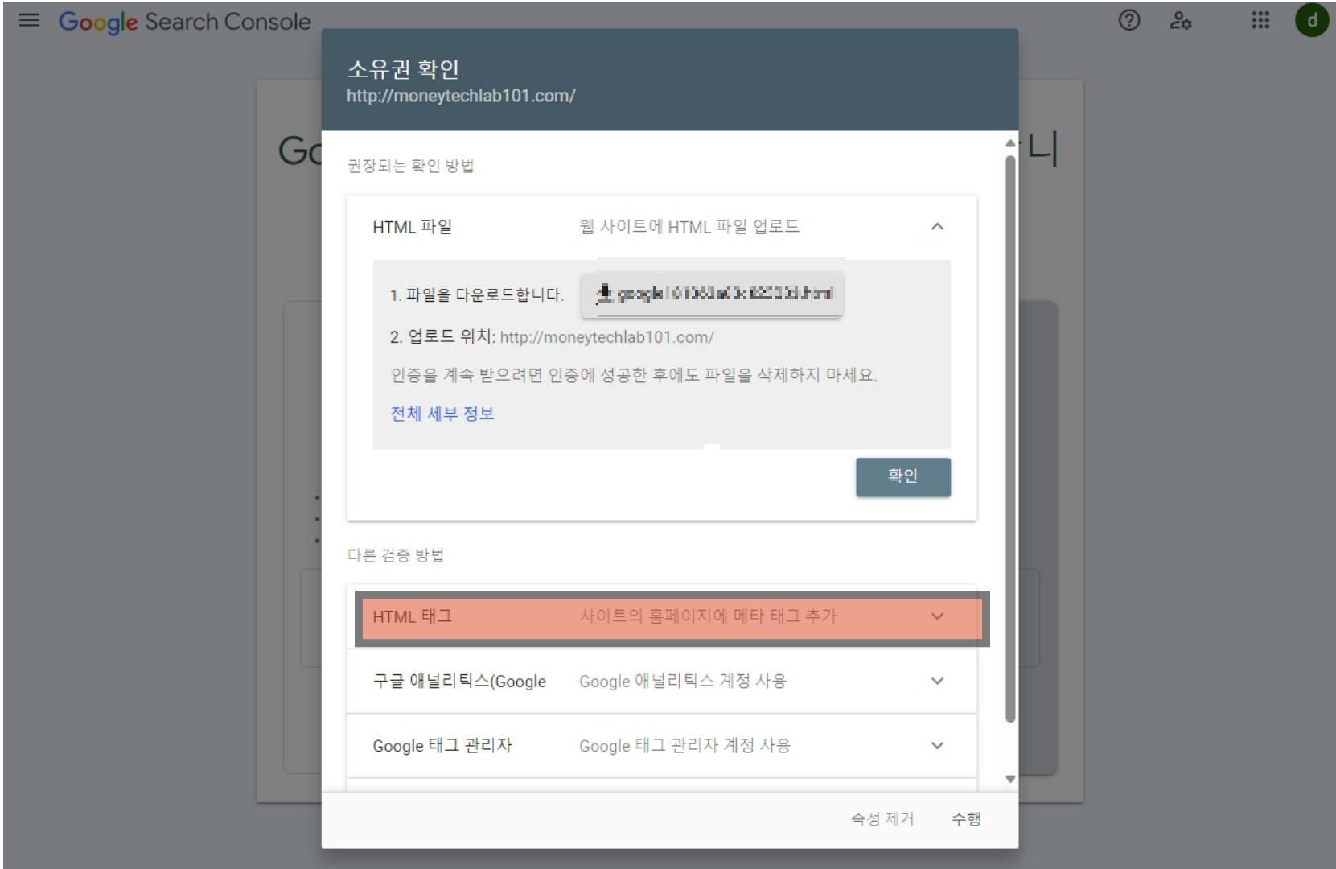
Task: Open the 전체 세부 정보 link
Action: point(442,414)
